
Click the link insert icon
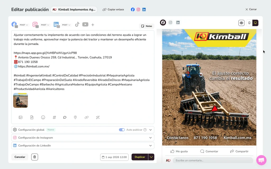pyautogui.click(x=87, y=118)
